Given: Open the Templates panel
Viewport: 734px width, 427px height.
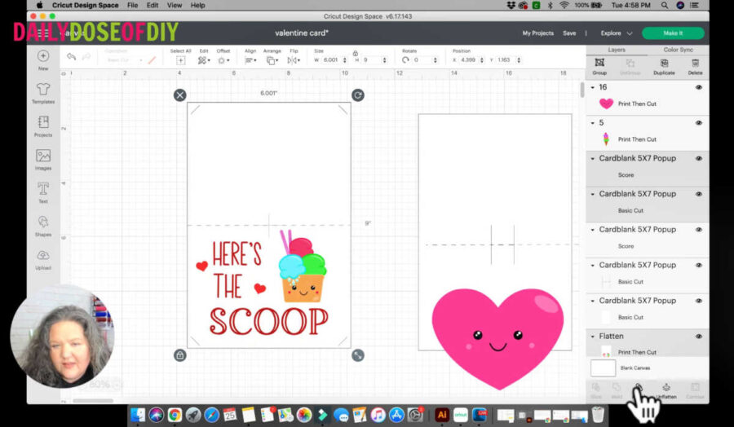Looking at the screenshot, I should [43, 92].
